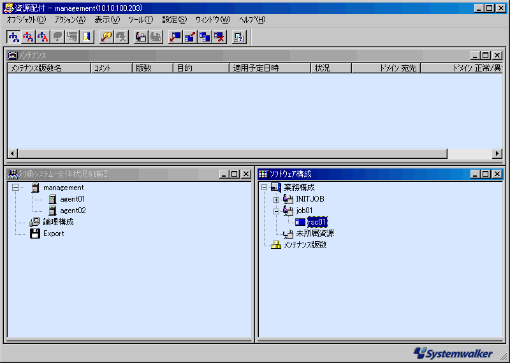
Task: Click the grayed-out stacked windows toolbar icon
Action: 72,37
